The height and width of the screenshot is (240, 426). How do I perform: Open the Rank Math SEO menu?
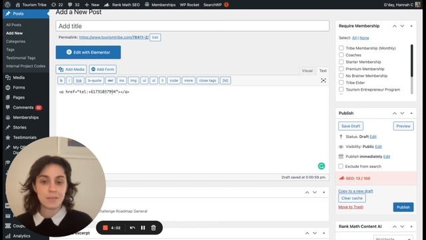tap(122, 5)
